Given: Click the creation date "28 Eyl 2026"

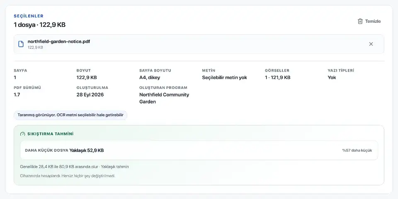Looking at the screenshot, I should 90,95.
